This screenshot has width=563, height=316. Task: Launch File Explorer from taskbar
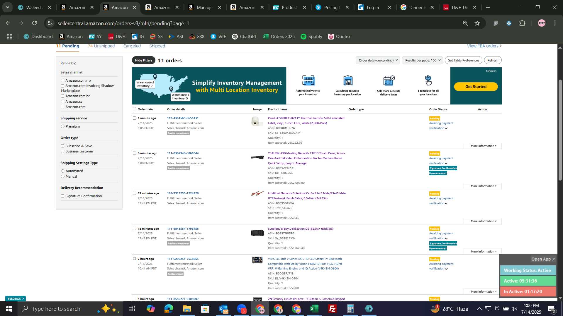point(187,309)
